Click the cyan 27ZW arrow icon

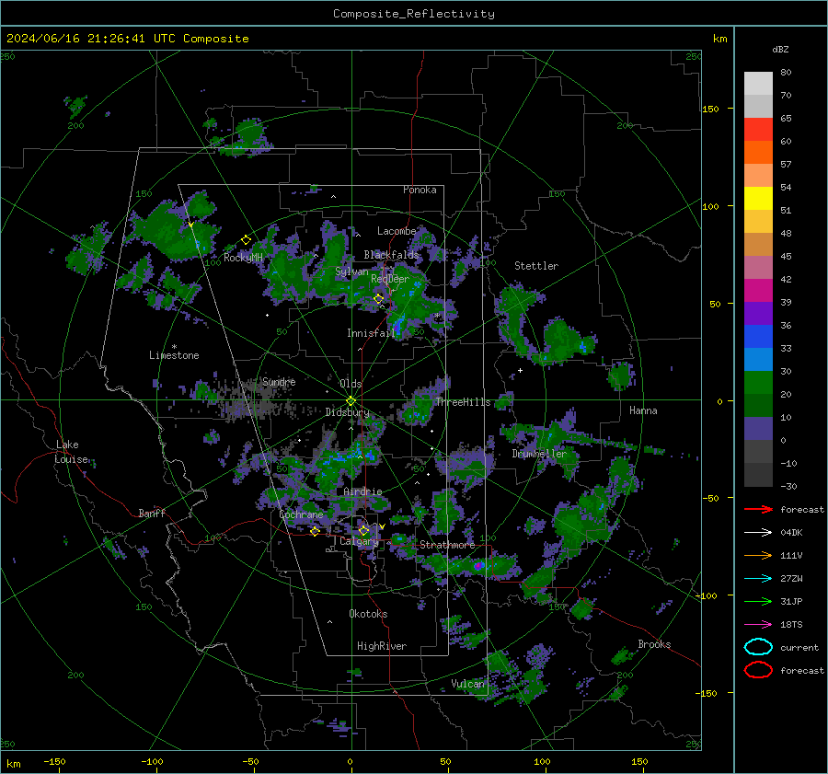(758, 579)
